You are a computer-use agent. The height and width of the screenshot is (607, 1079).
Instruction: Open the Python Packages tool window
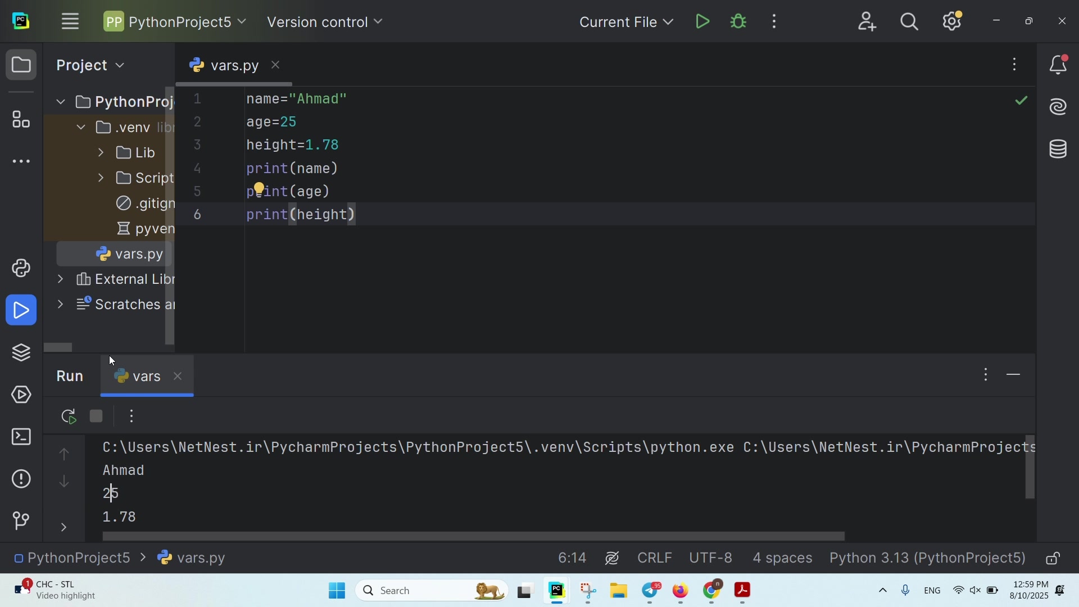click(21, 354)
